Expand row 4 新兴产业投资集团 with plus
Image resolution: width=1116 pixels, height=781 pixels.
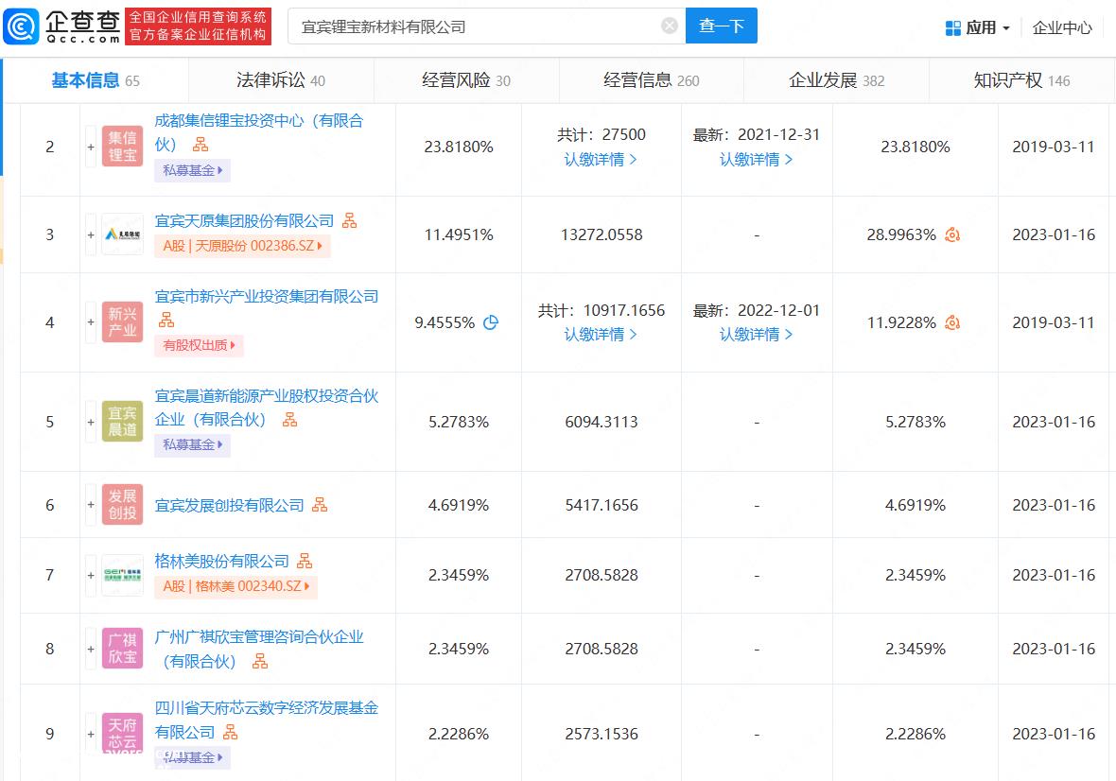(91, 322)
